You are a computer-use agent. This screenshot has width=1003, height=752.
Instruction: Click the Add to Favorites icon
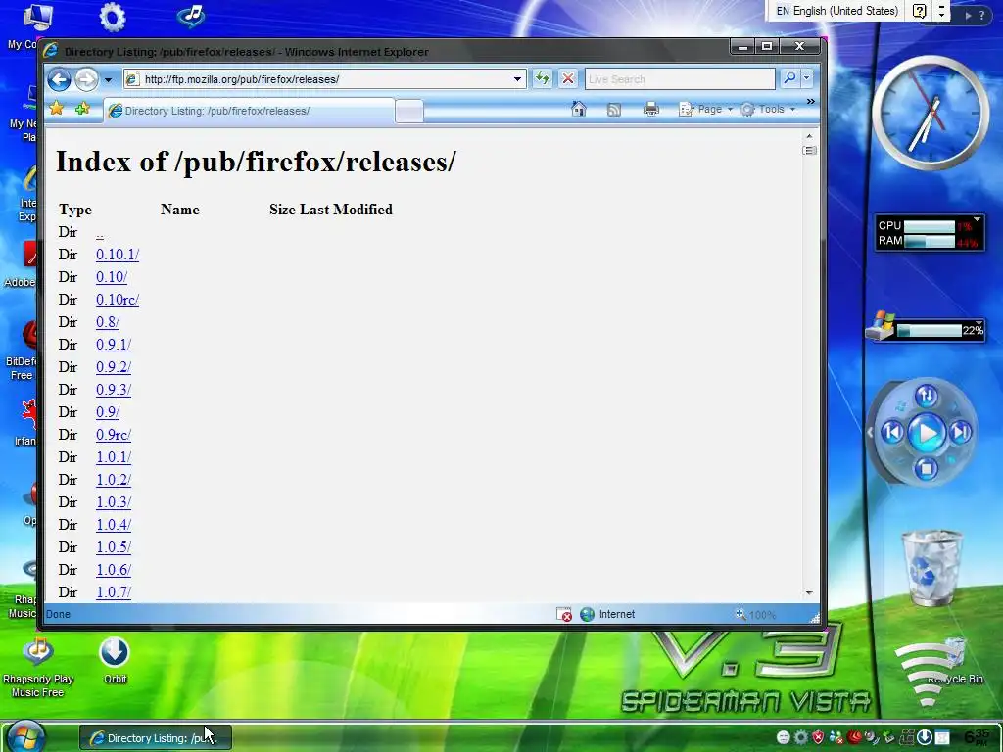(x=82, y=109)
